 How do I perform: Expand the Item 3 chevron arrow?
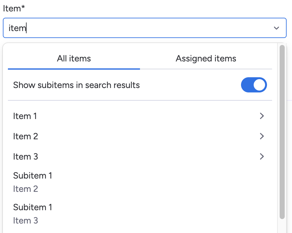tap(262, 156)
